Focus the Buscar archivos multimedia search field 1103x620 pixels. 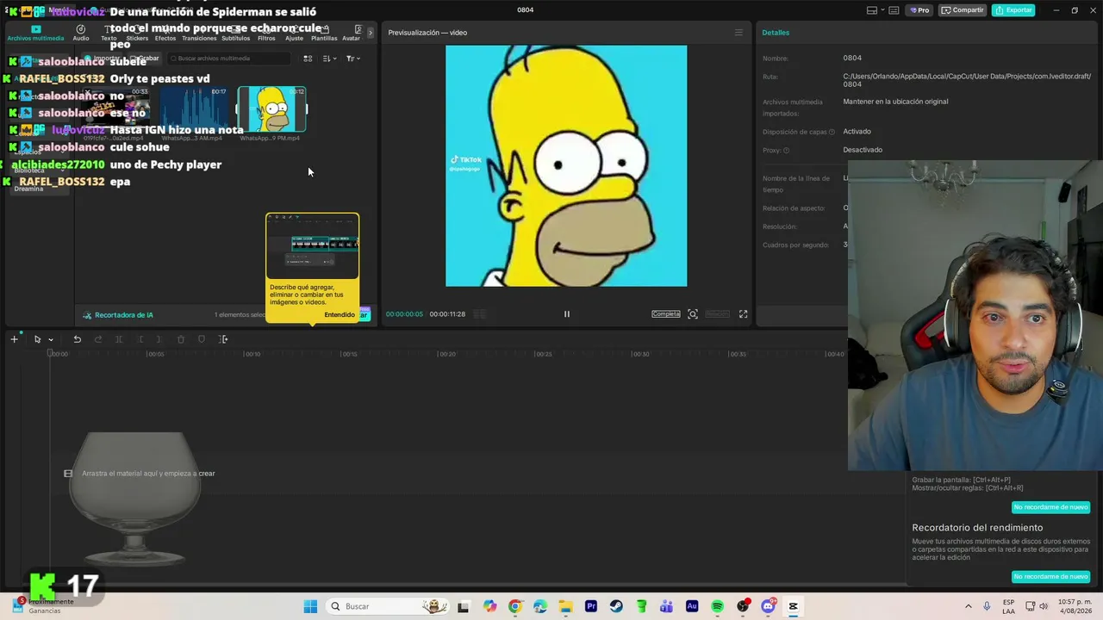coord(229,59)
